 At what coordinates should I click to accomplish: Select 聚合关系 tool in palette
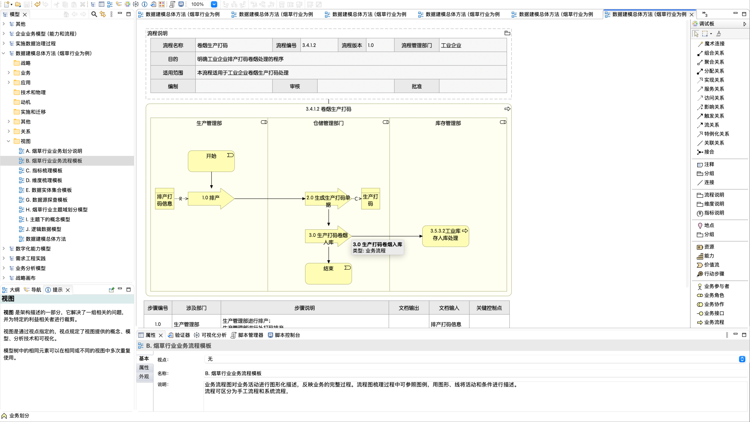(710, 62)
